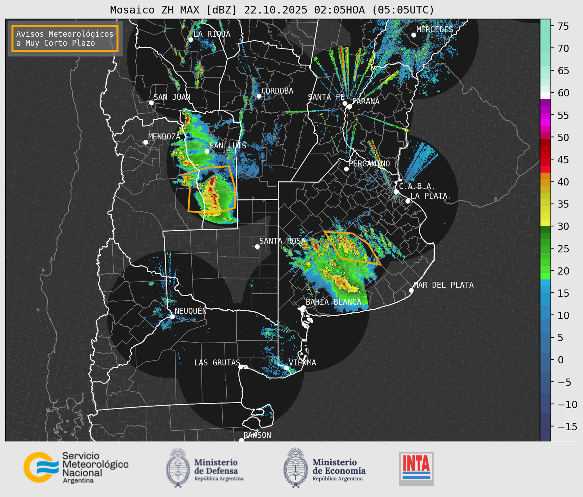The height and width of the screenshot is (497, 583).
Task: Click the Mar del Plata city marker dot
Action: [411, 290]
